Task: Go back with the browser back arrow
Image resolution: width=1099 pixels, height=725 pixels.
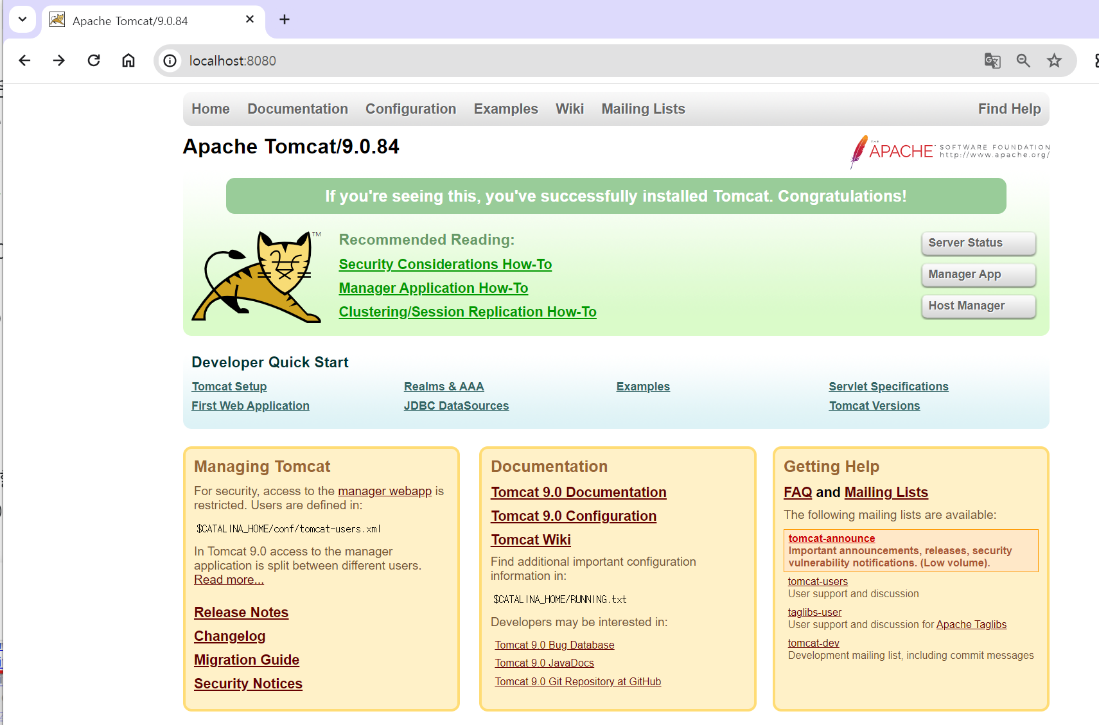Action: pos(24,60)
